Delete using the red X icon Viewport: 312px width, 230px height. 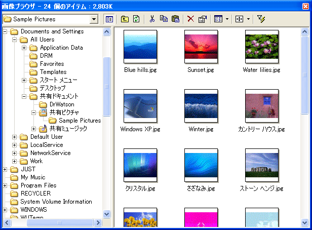point(190,19)
